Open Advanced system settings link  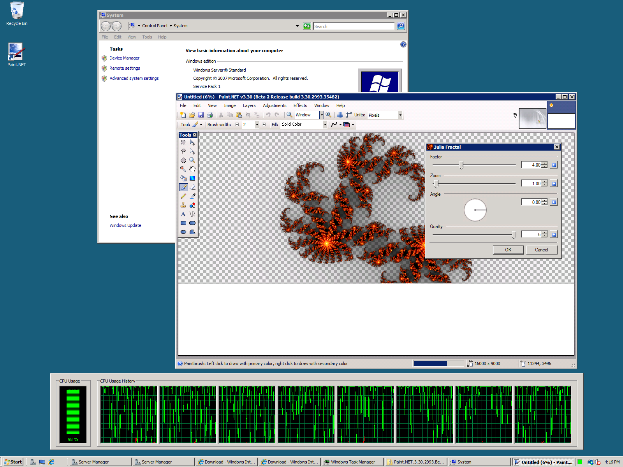coord(134,78)
